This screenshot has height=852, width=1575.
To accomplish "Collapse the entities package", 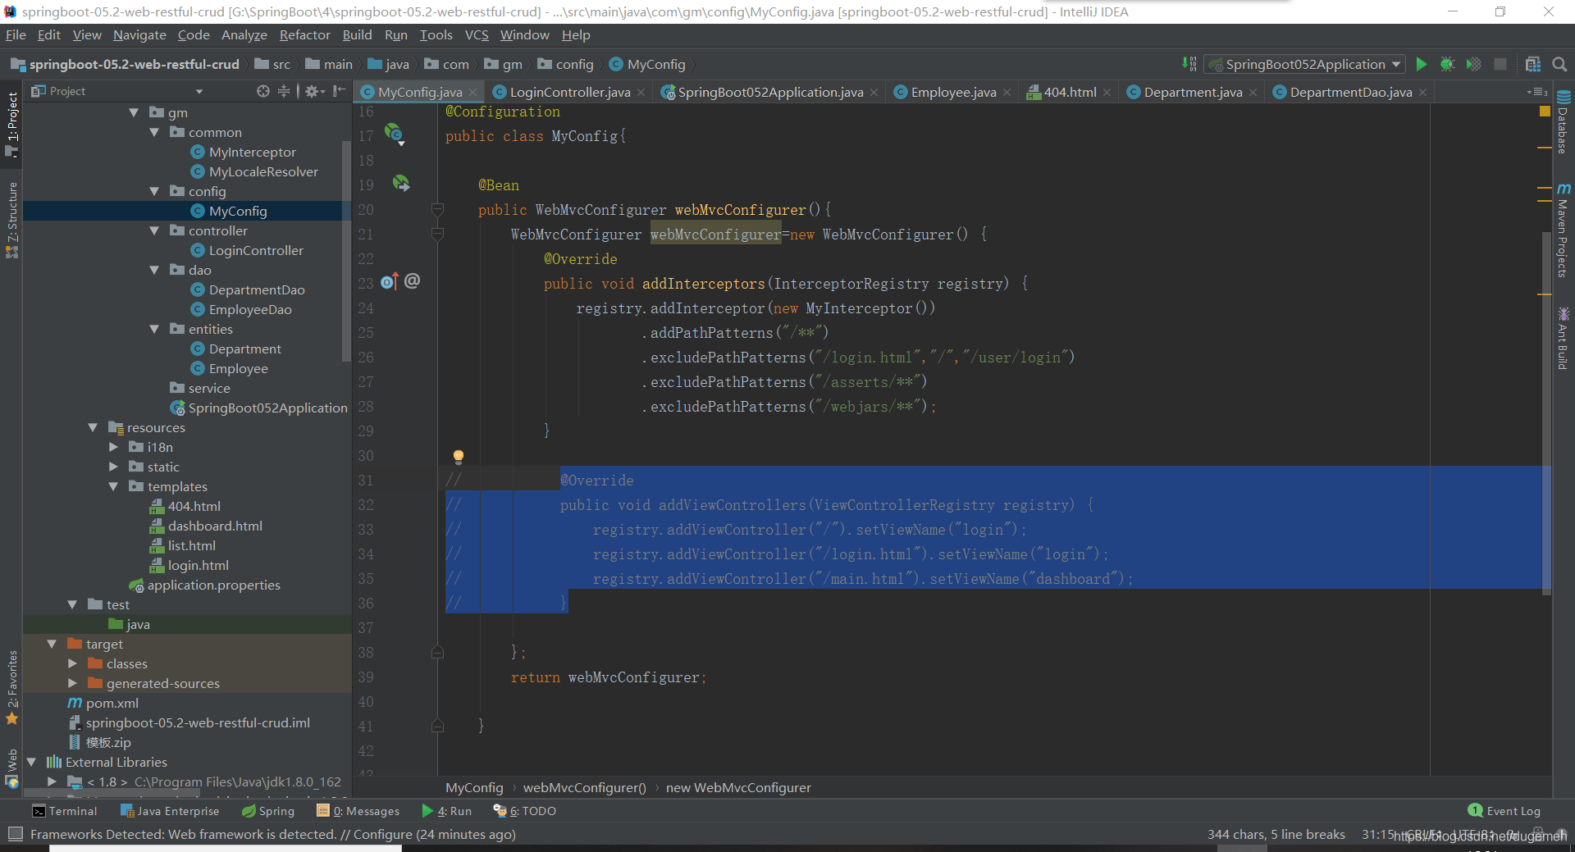I will [x=154, y=329].
